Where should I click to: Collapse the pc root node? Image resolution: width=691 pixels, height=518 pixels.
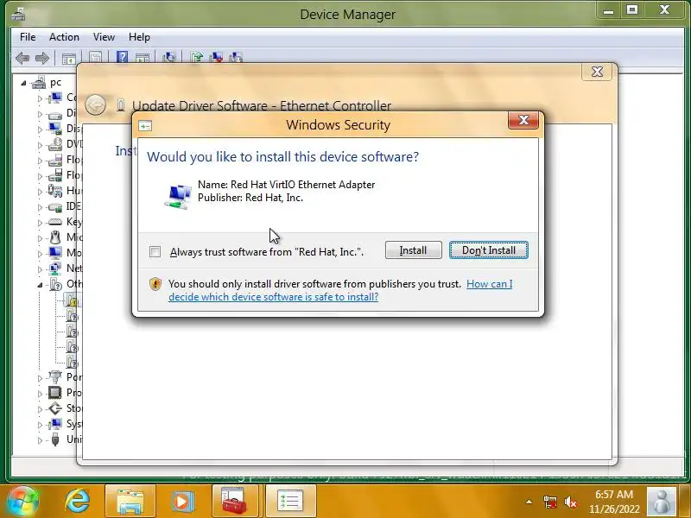tap(24, 83)
